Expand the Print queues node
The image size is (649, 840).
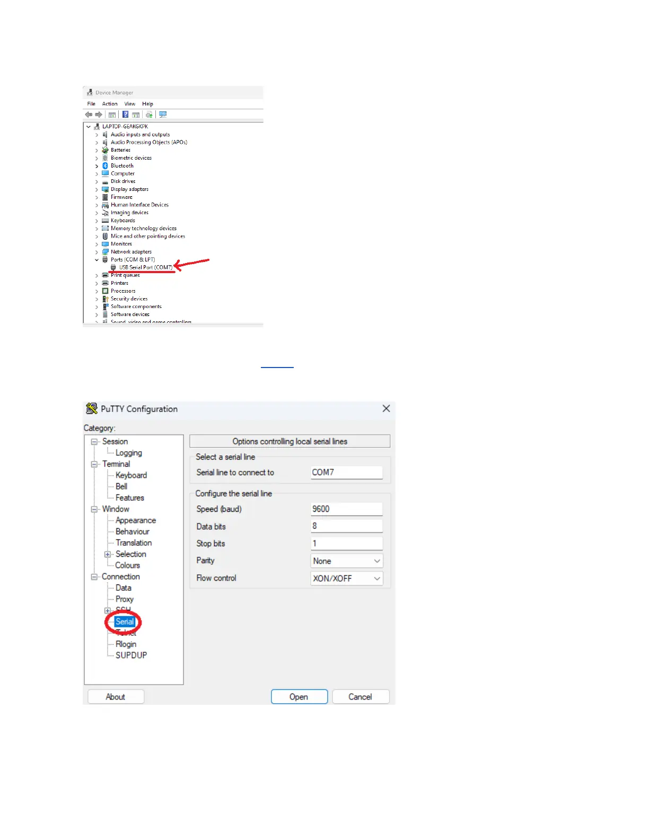[97, 275]
